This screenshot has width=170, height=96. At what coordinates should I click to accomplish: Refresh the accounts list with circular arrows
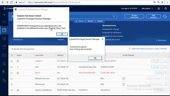click(165, 16)
